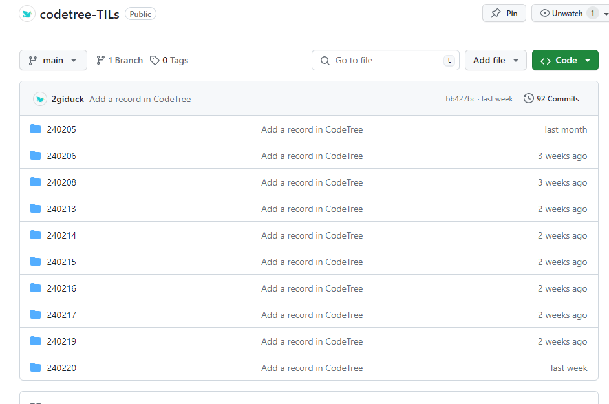Open folder 240219

(61, 341)
